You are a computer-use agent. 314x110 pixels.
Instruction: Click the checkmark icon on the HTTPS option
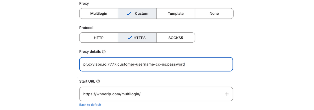[129, 38]
